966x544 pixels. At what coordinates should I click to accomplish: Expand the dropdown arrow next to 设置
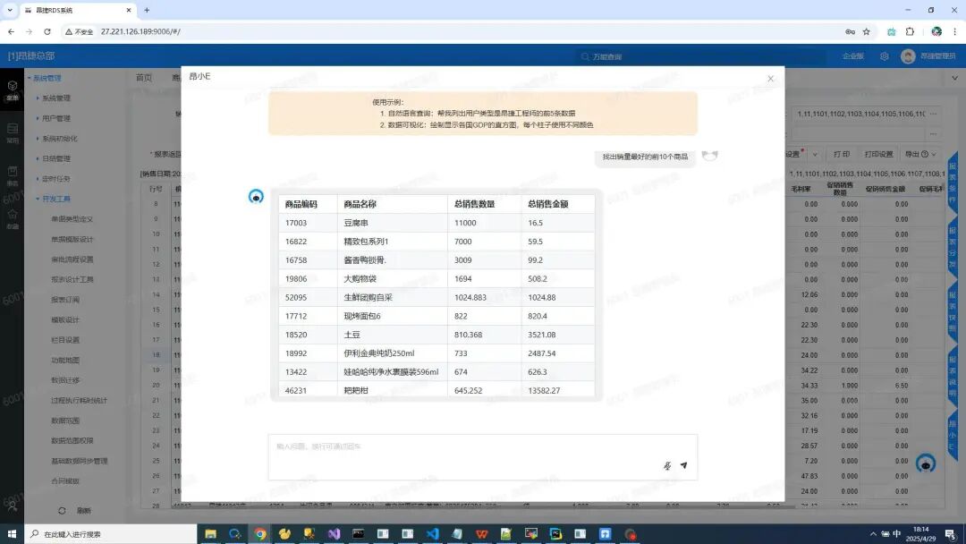pyautogui.click(x=816, y=155)
